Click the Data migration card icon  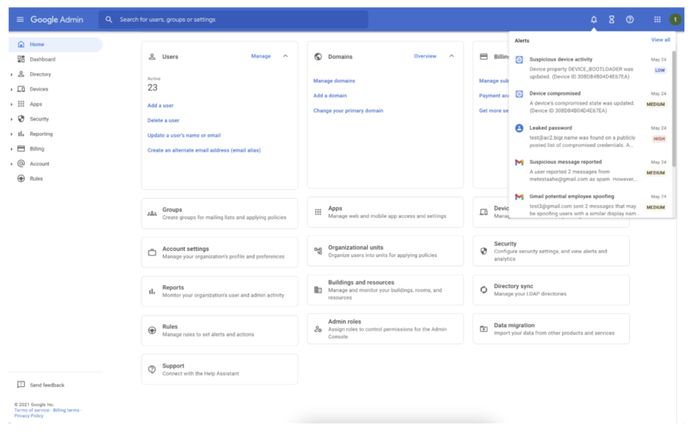484,329
